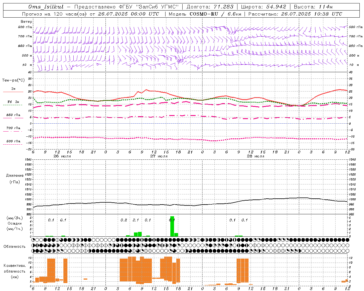Click the 26 июля date label

coord(62,156)
